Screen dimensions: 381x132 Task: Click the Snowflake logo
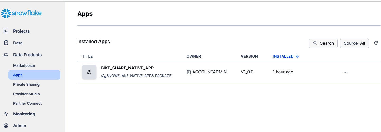tap(22, 13)
